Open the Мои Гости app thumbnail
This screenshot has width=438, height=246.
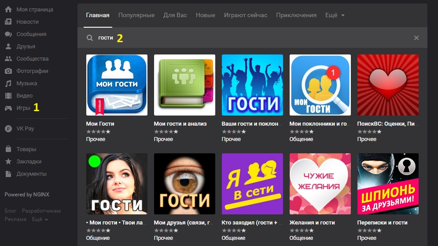click(x=117, y=85)
